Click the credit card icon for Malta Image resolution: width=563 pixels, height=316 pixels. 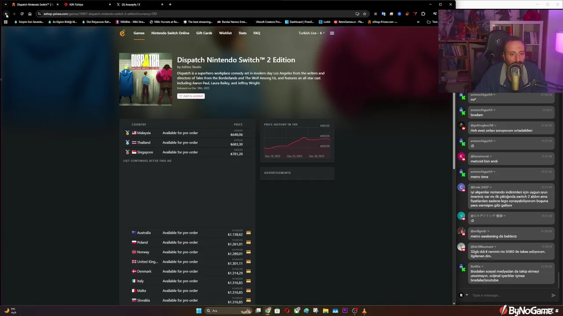pos(249,291)
